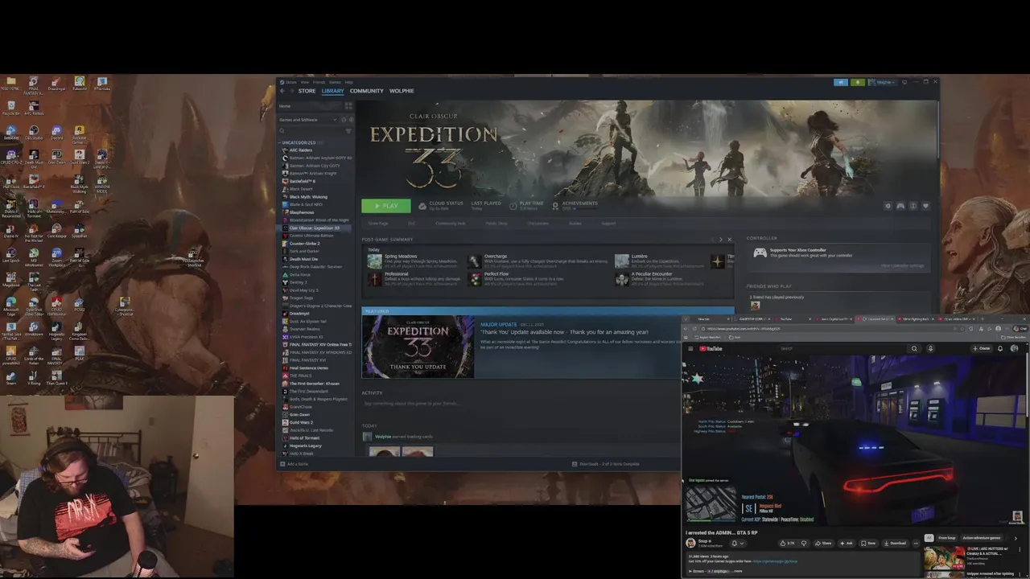Select Black Myth: Wukong in library list
Image resolution: width=1030 pixels, height=579 pixels.
(308, 197)
